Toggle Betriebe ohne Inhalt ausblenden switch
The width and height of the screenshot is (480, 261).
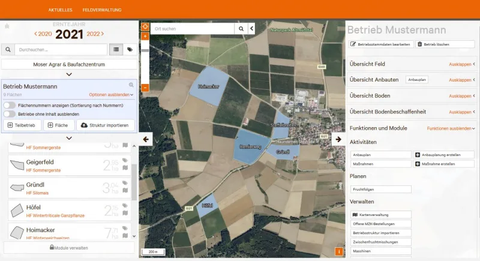pyautogui.click(x=10, y=114)
